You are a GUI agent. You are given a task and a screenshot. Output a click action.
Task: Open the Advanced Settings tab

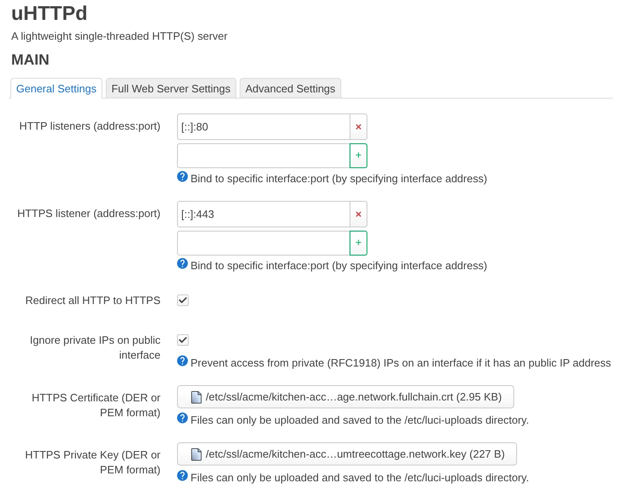click(290, 88)
